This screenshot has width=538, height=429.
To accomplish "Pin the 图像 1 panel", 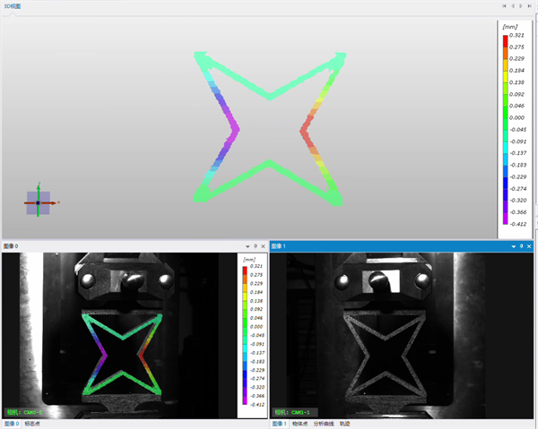I will [x=521, y=246].
